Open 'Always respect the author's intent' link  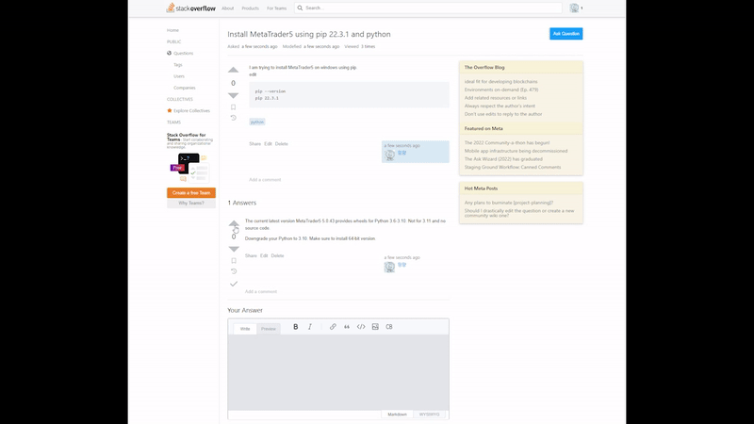[500, 106]
